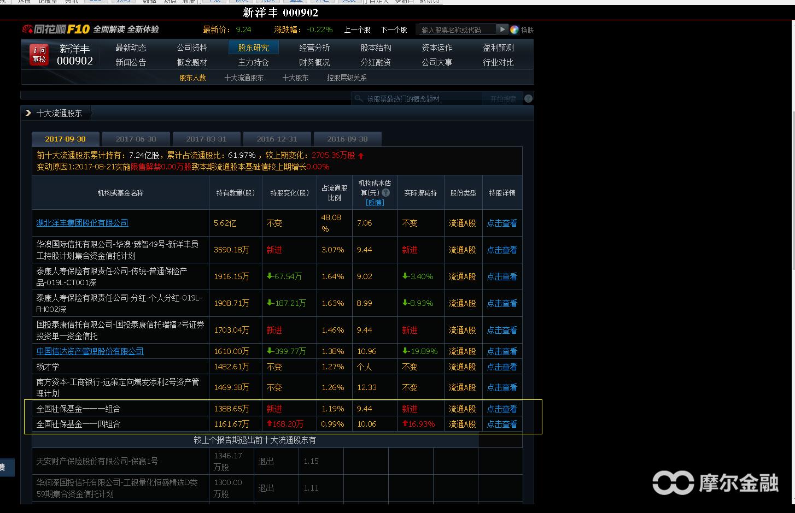Click 点击查看 in the 国投泰康信托 row

click(x=502, y=330)
